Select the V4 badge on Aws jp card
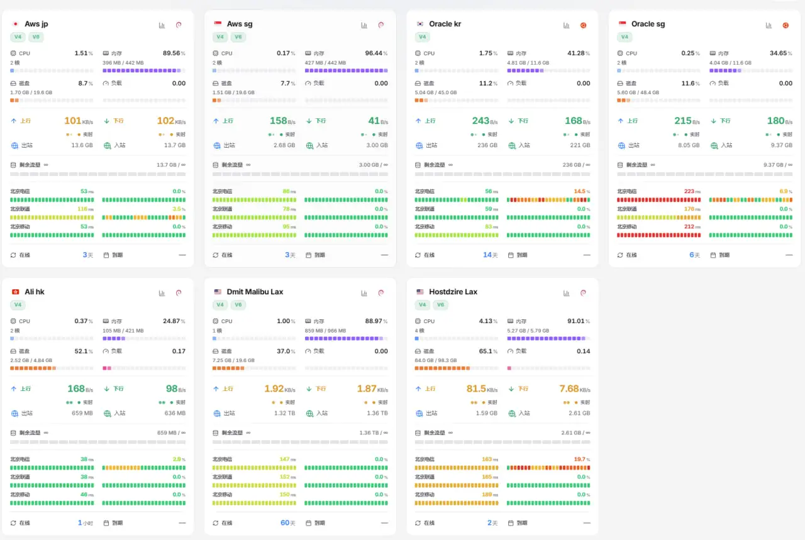Image resolution: width=805 pixels, height=540 pixels. point(18,37)
